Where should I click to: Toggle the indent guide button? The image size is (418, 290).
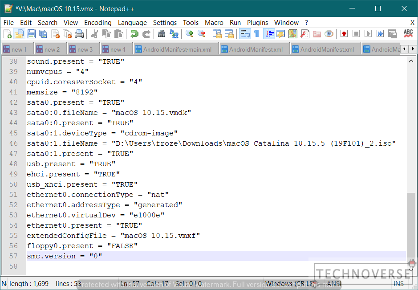click(x=269, y=34)
